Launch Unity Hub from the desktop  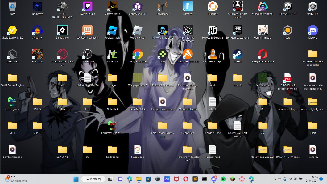[x=313, y=7]
